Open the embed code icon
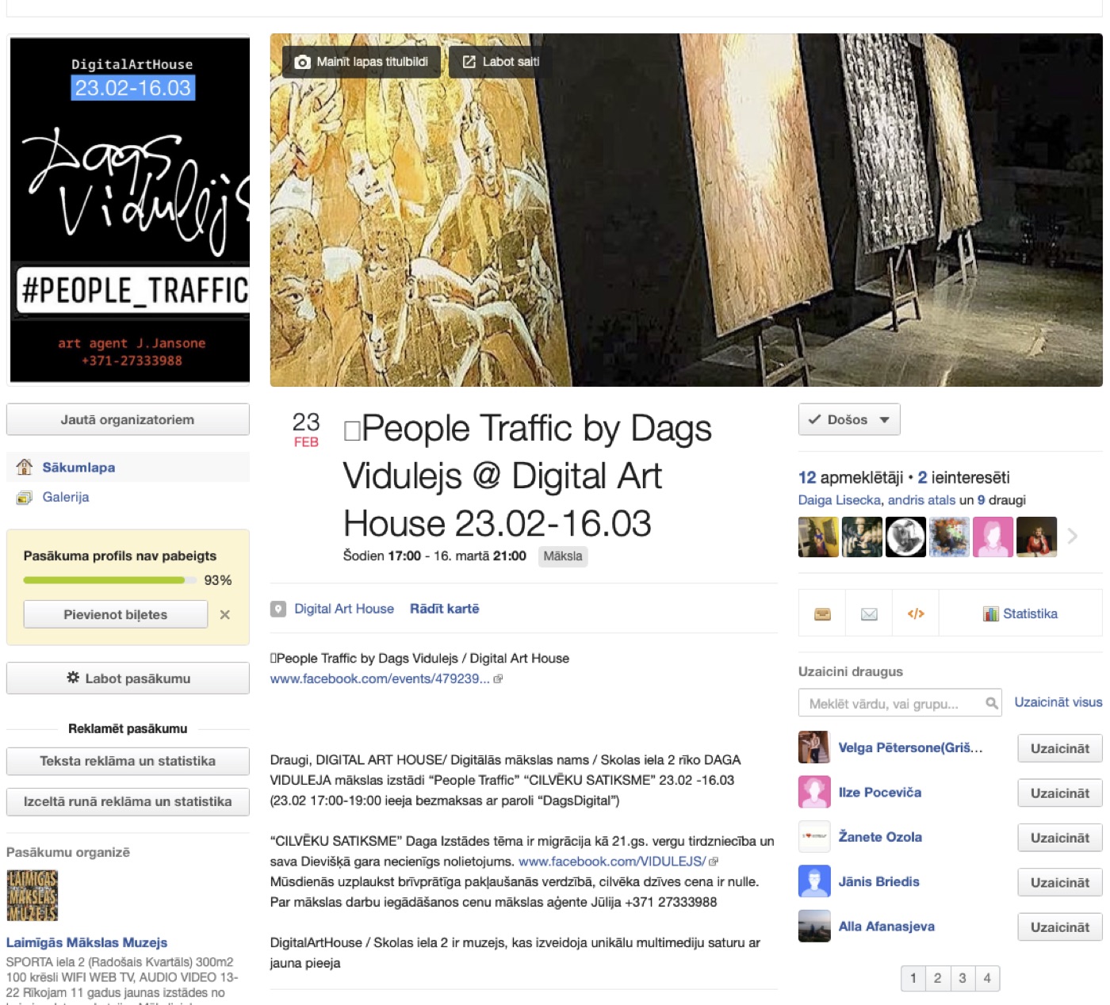 pos(916,613)
